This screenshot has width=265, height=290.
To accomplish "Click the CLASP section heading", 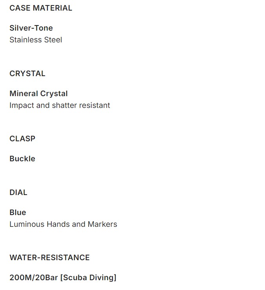I will (x=22, y=139).
